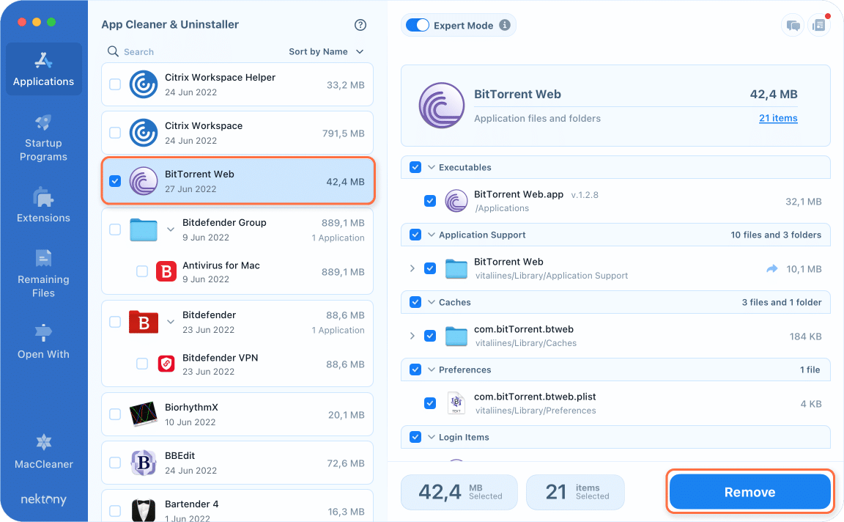The width and height of the screenshot is (844, 522).
Task: Open the Open With sidebar icon
Action: tap(43, 334)
